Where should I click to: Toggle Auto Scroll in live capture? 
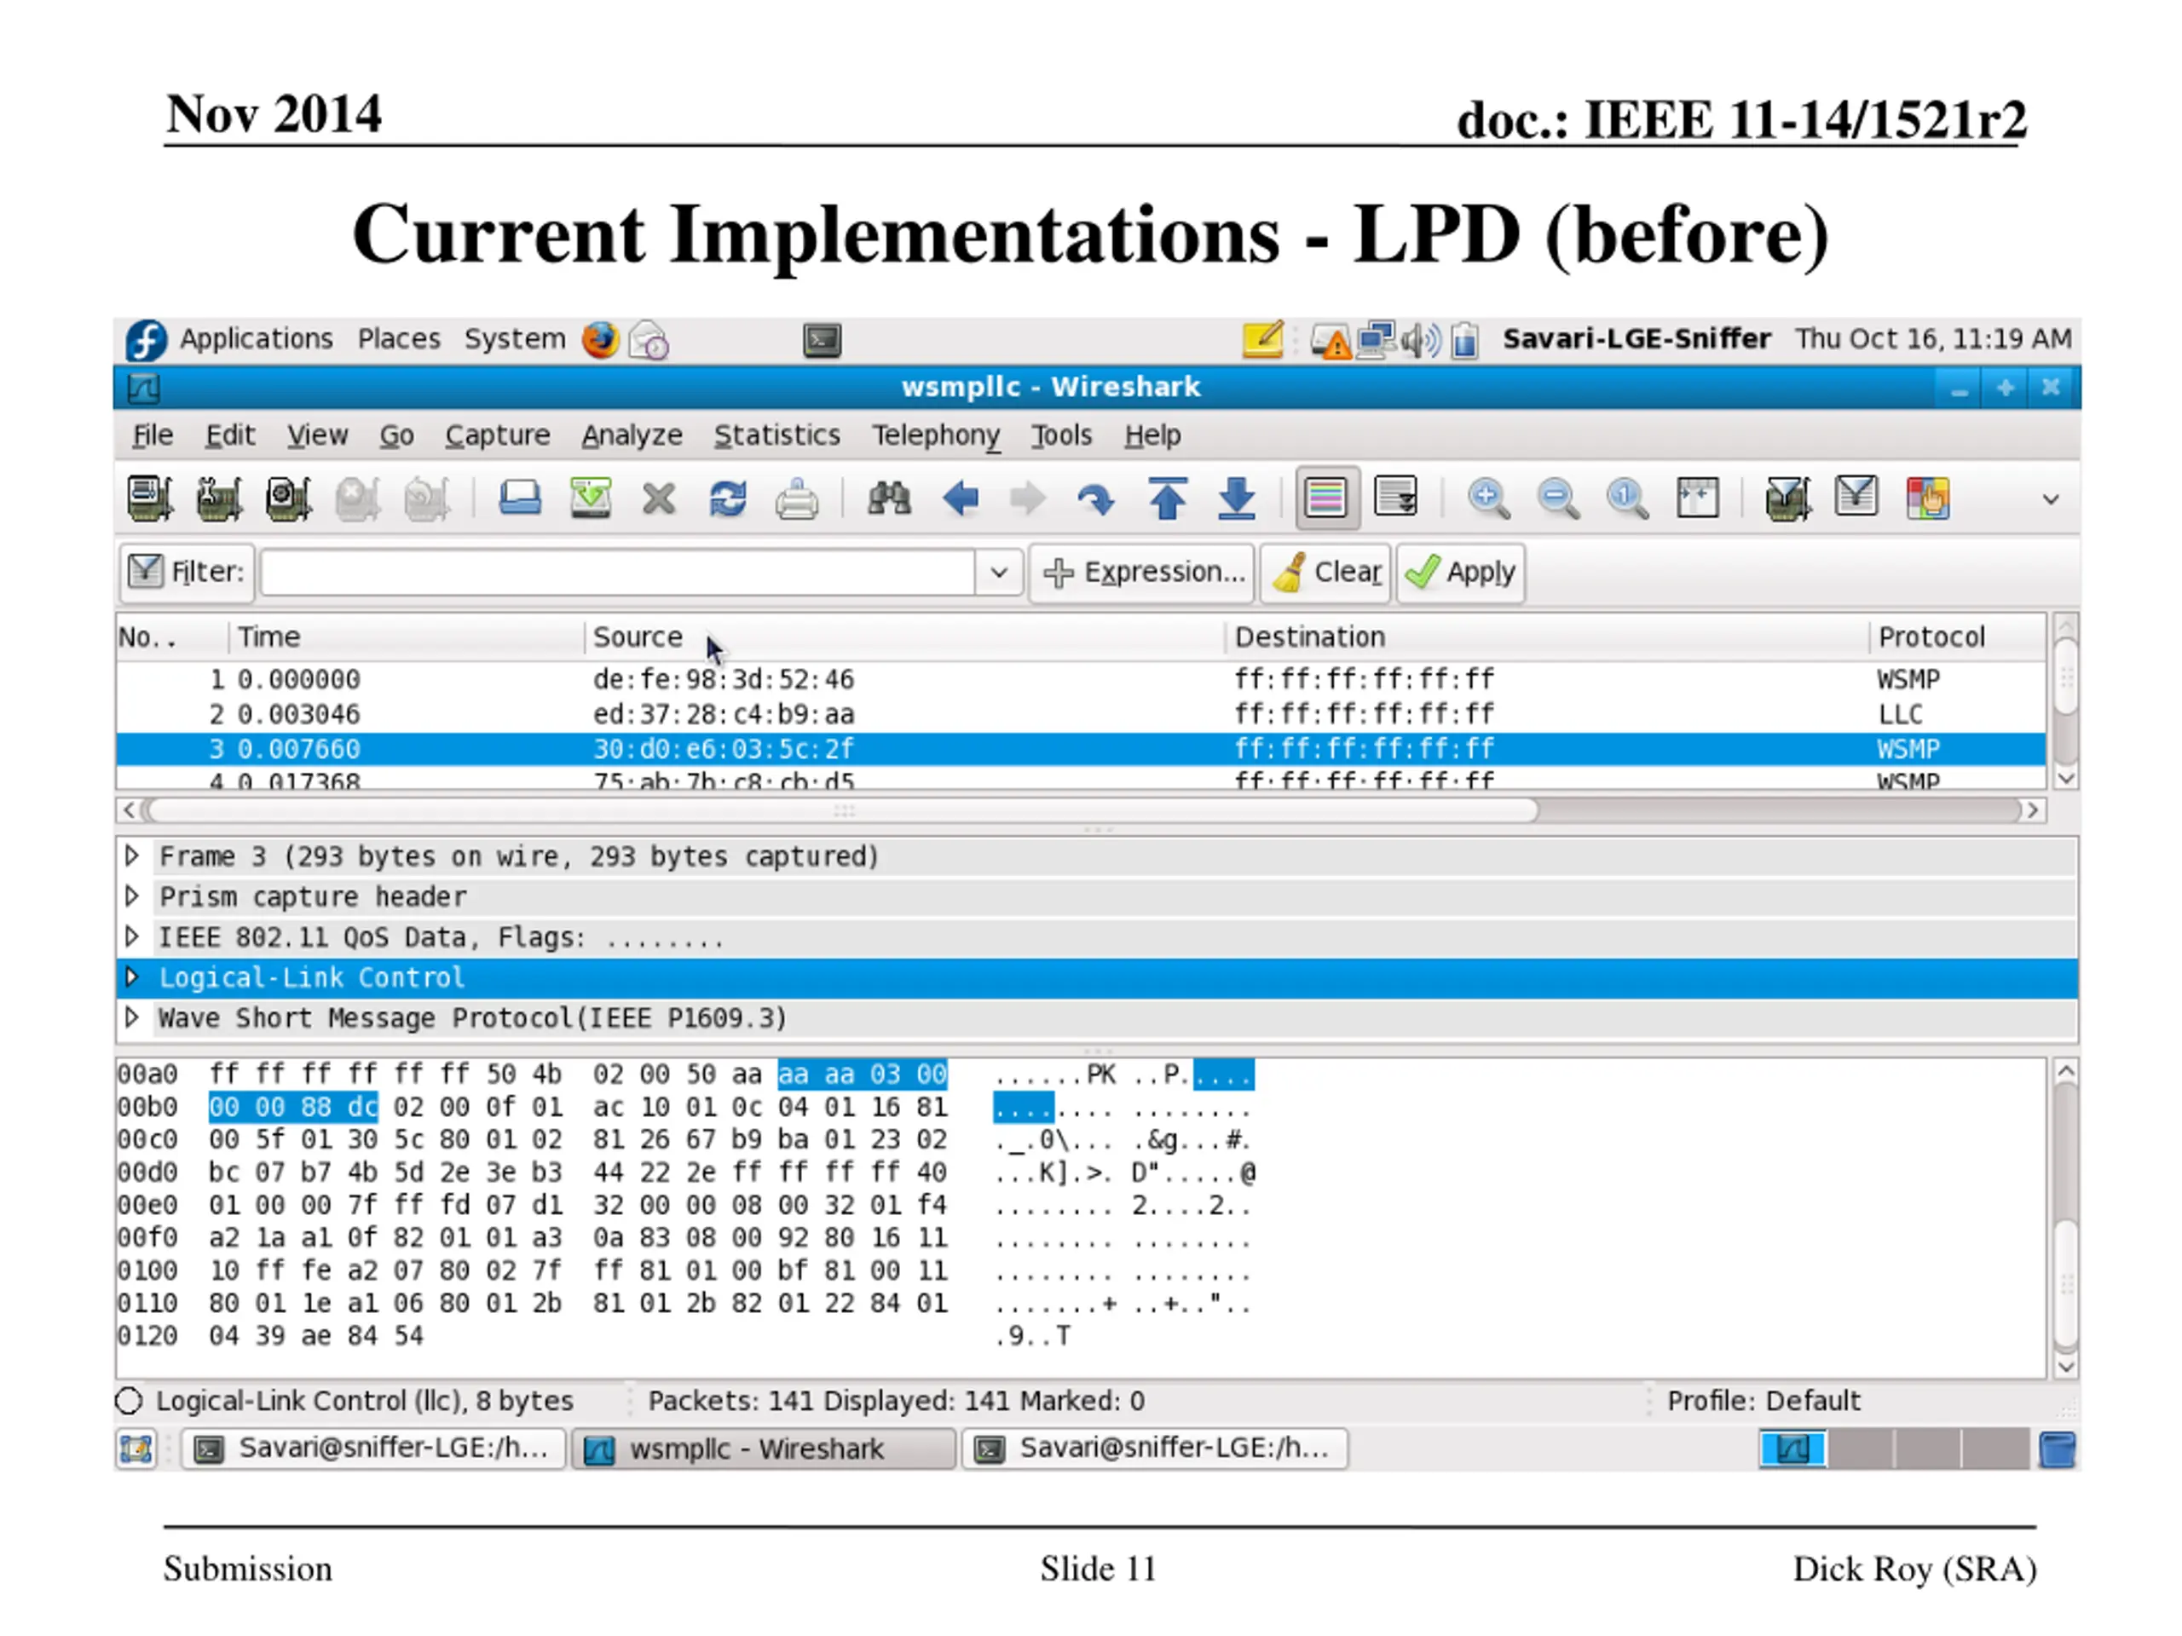pos(1396,497)
